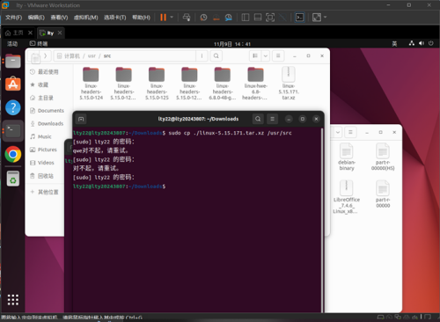Image resolution: width=440 pixels, height=322 pixels.
Task: Click the stretch guest display icon
Action: point(317,18)
